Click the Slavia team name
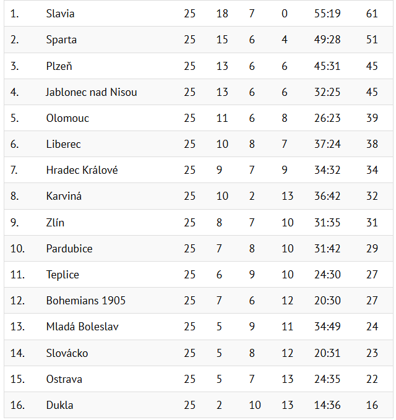The image size is (396, 420). point(60,14)
